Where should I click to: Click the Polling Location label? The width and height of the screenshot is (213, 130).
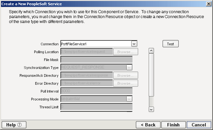(x=46, y=52)
